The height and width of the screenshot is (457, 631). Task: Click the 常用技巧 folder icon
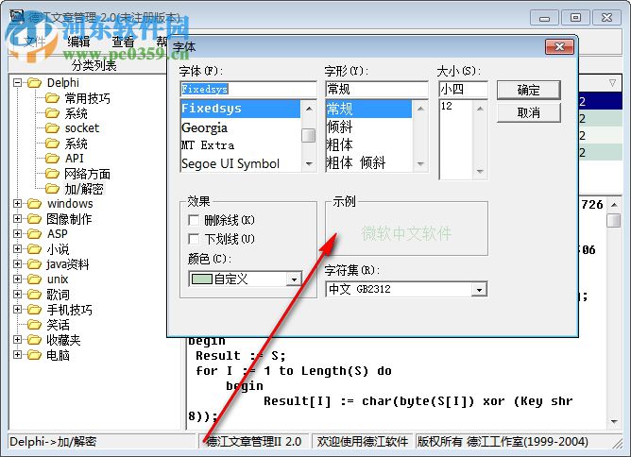[52, 98]
